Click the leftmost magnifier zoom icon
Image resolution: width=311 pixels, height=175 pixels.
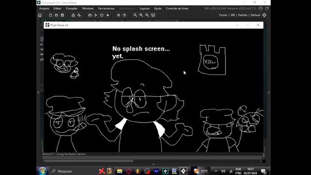coord(135,15)
